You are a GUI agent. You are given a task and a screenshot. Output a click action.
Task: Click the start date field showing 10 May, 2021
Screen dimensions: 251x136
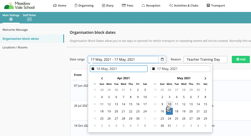pyautogui.click(x=119, y=69)
